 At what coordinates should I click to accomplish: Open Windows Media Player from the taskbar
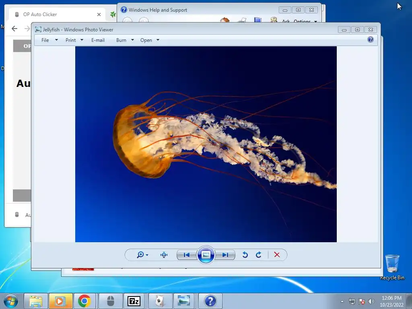(60, 301)
